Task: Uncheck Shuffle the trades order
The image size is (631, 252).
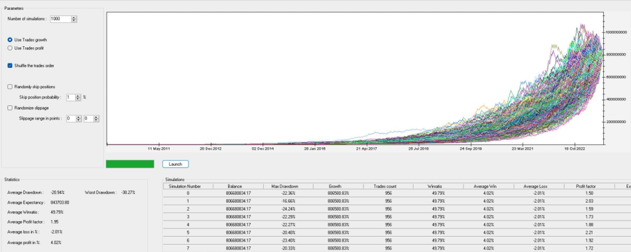Action: pos(10,65)
